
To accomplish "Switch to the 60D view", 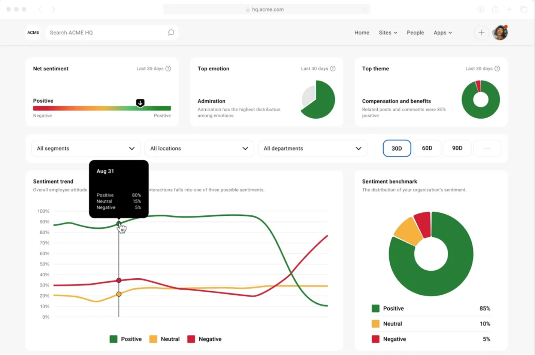I will pyautogui.click(x=427, y=148).
